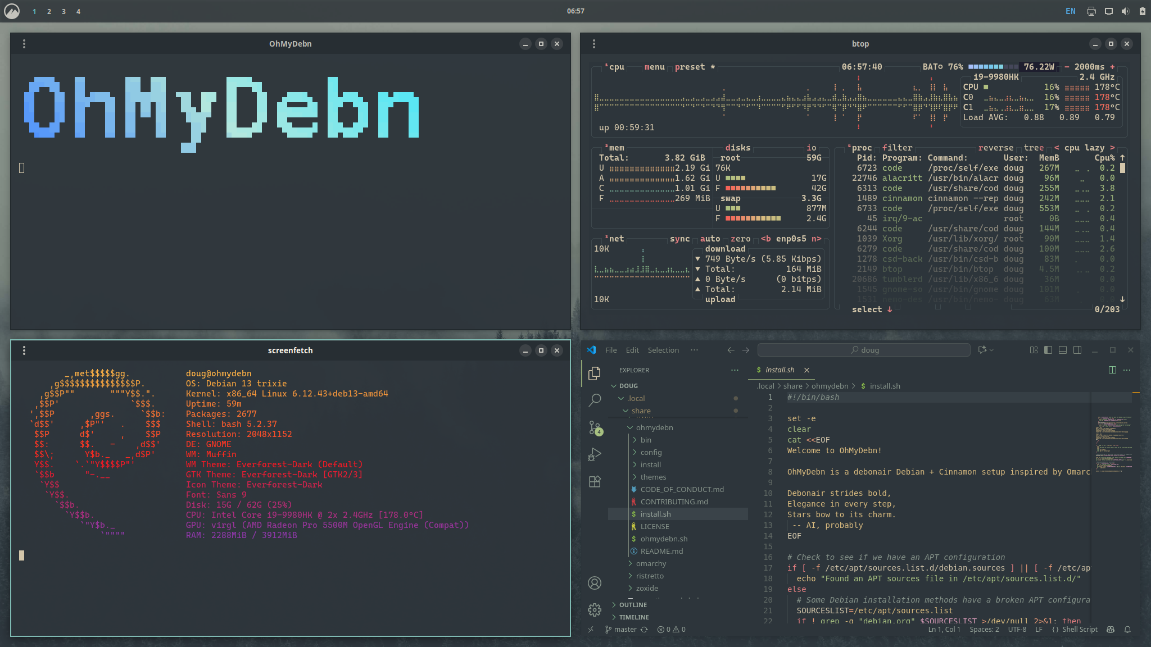Expand the themes folder in explorer
This screenshot has height=647, width=1151.
click(653, 477)
